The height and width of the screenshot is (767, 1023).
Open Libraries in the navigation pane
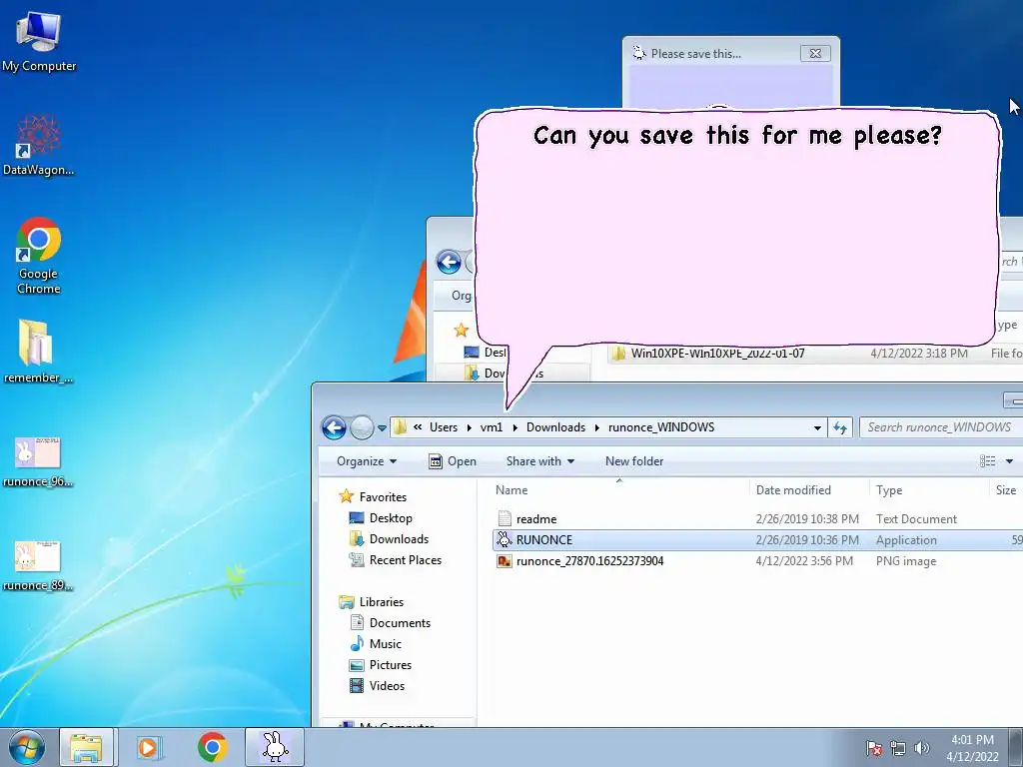[381, 602]
